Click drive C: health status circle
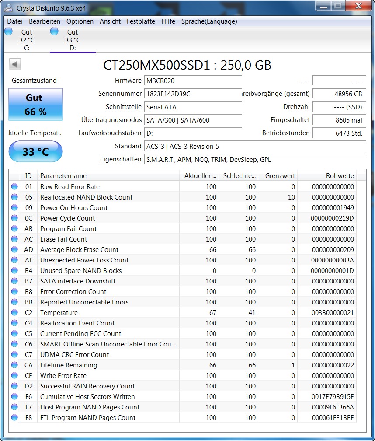The height and width of the screenshot is (441, 375). [8, 31]
